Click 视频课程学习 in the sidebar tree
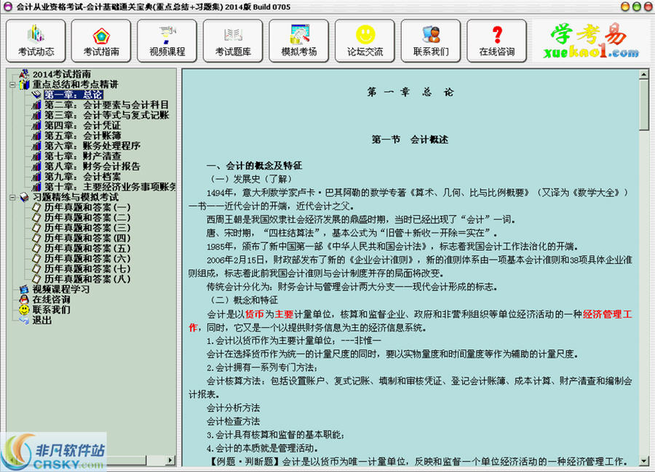This screenshot has height=472, width=655. (60, 289)
